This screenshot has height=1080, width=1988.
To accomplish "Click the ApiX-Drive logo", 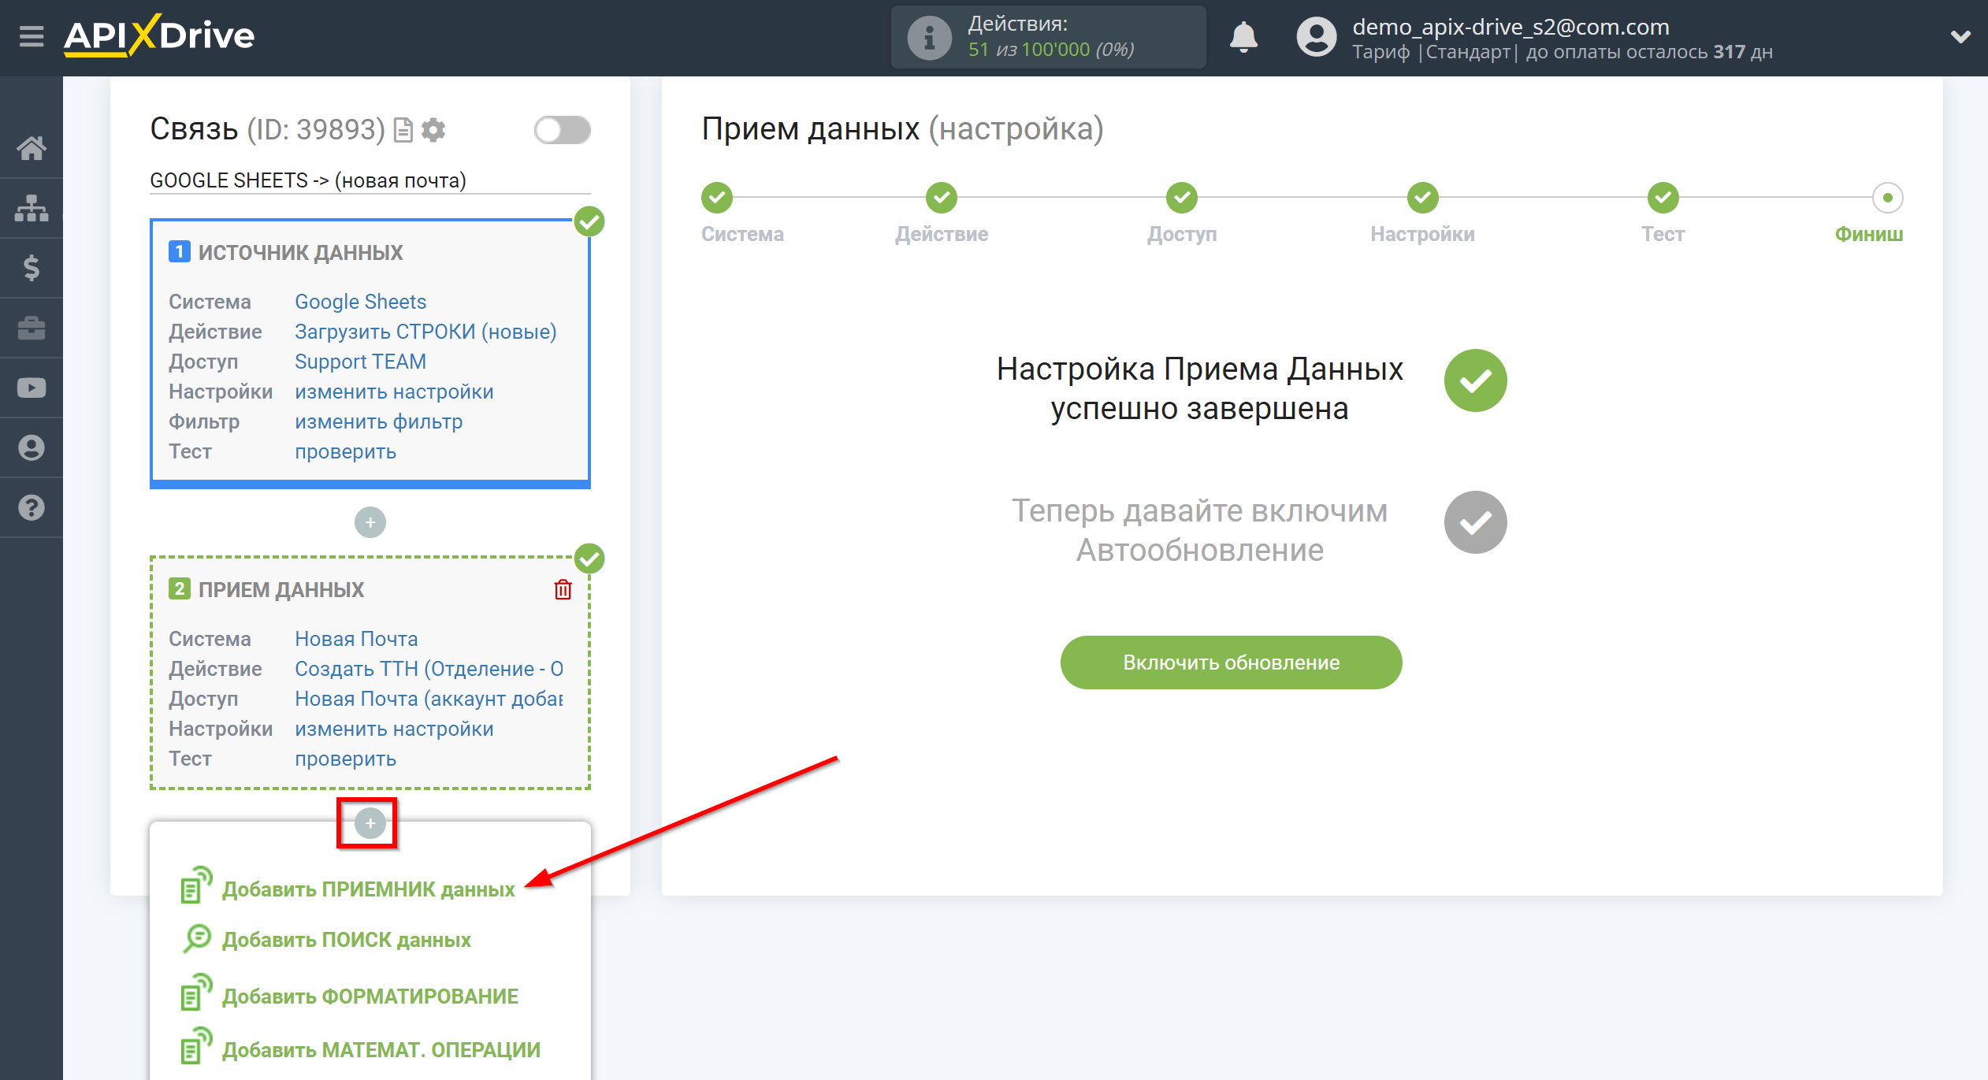I will (x=159, y=36).
